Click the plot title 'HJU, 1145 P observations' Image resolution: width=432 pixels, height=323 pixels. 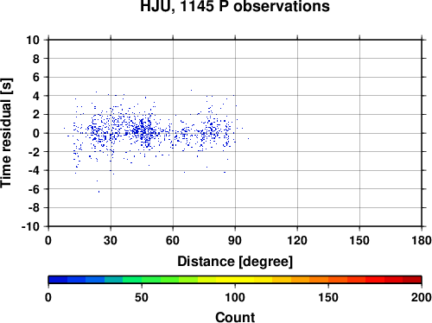click(x=235, y=6)
